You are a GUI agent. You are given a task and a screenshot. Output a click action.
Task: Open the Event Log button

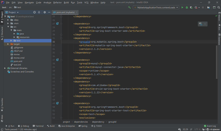click(x=210, y=126)
